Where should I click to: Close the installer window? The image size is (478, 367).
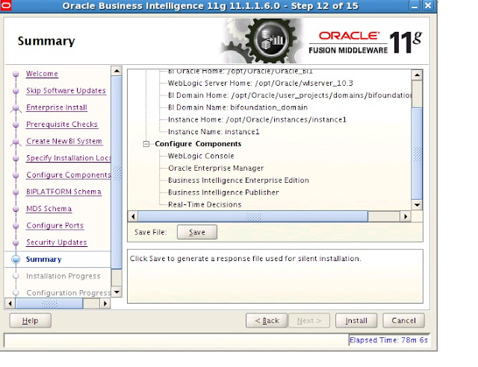tap(428, 6)
